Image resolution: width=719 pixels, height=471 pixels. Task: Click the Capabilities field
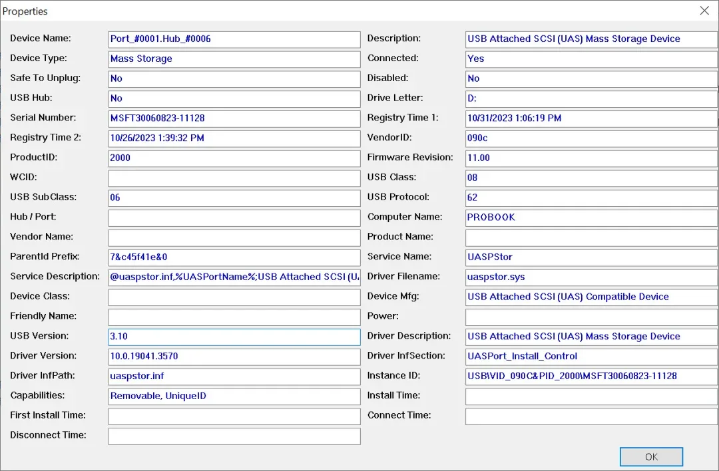pos(234,396)
